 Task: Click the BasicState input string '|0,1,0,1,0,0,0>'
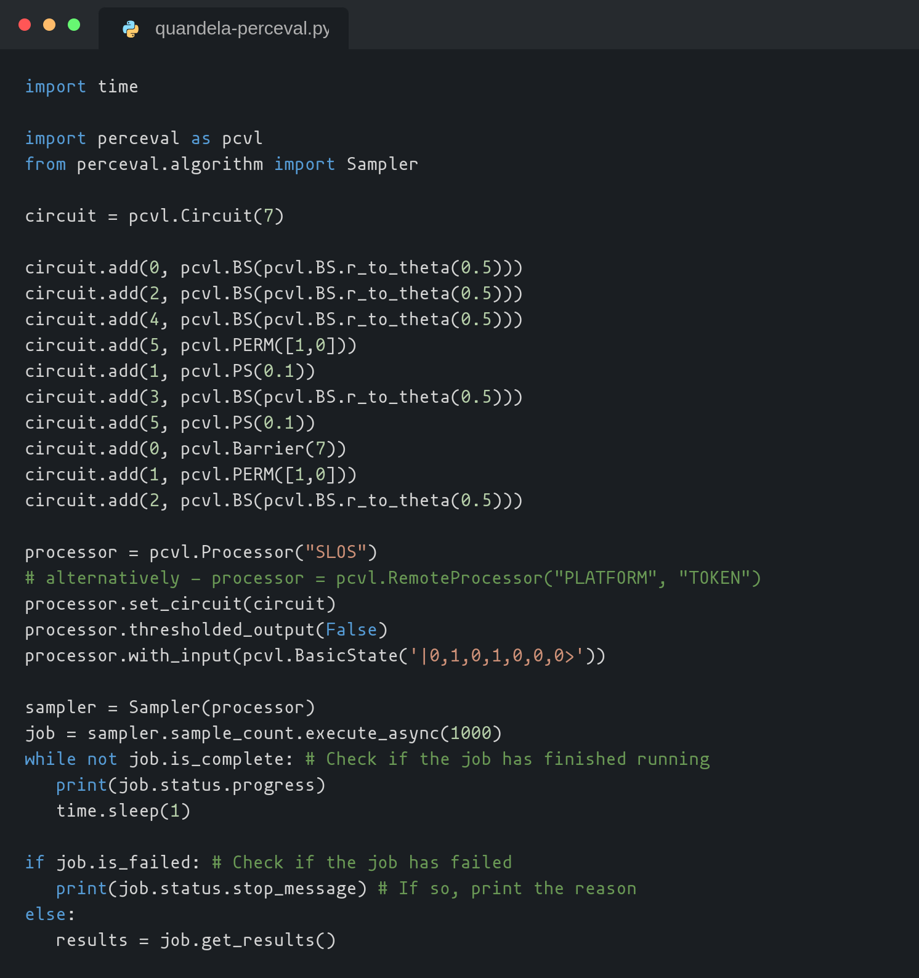pyautogui.click(x=496, y=655)
